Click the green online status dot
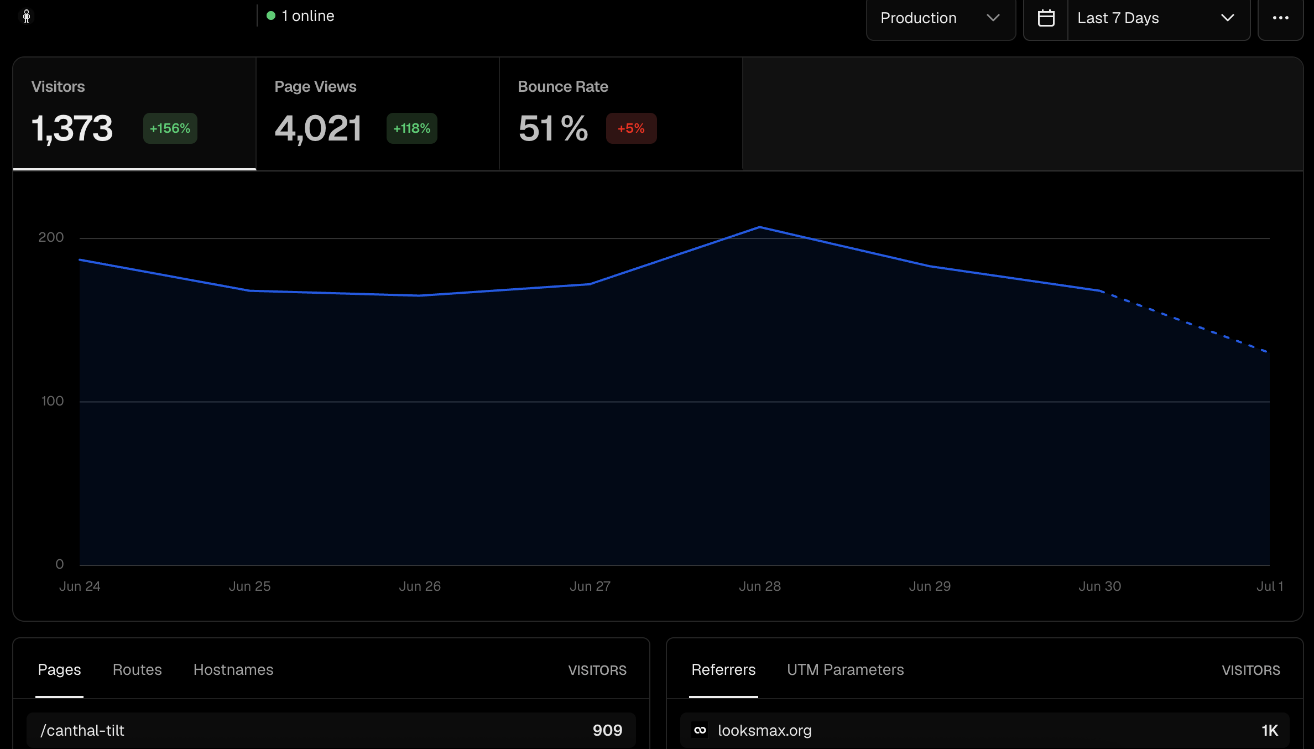This screenshot has width=1314, height=749. click(271, 16)
